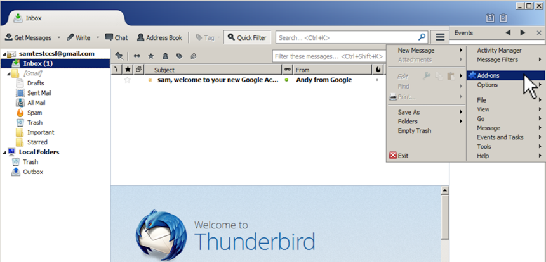
Task: Click the Tag toolbar button
Action: click(204, 37)
